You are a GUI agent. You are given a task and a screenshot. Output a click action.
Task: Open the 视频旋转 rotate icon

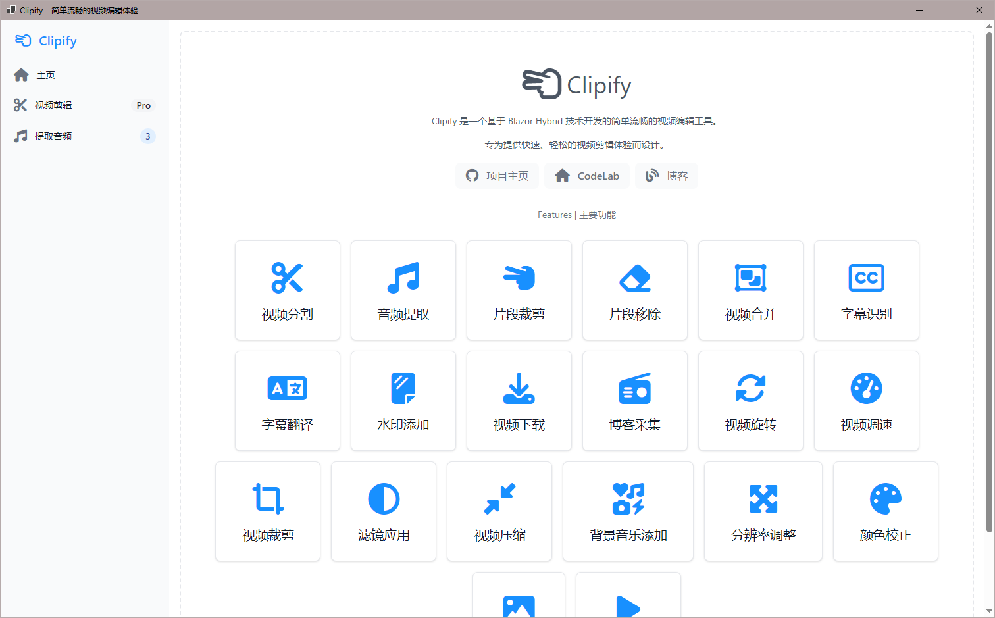pyautogui.click(x=750, y=388)
